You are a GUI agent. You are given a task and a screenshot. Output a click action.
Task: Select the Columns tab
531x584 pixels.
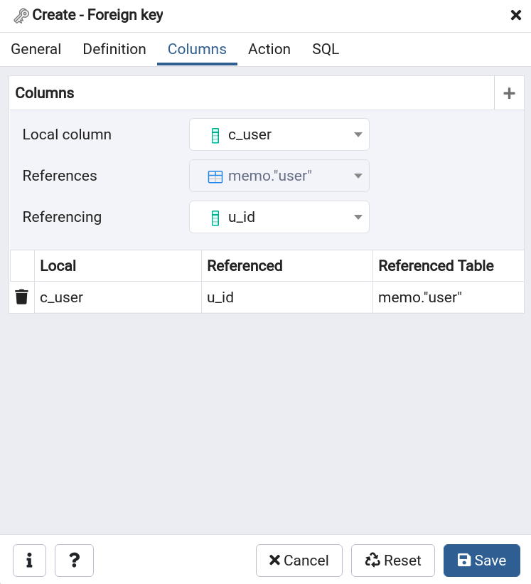197,49
